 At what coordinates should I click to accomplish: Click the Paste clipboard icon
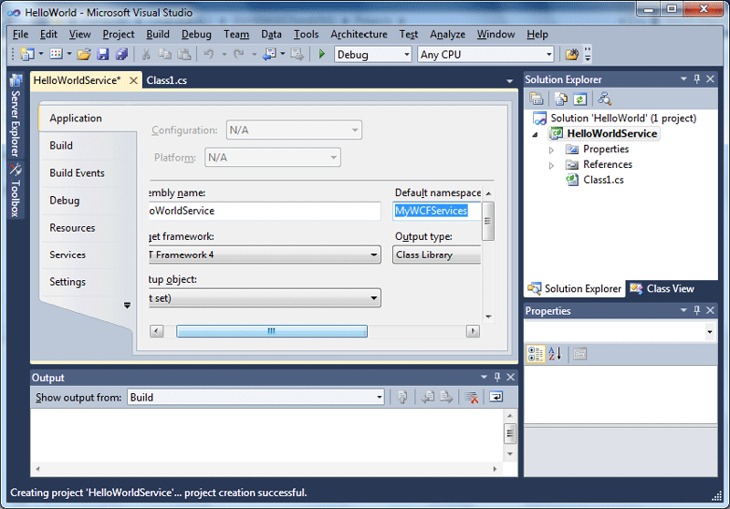click(x=184, y=55)
